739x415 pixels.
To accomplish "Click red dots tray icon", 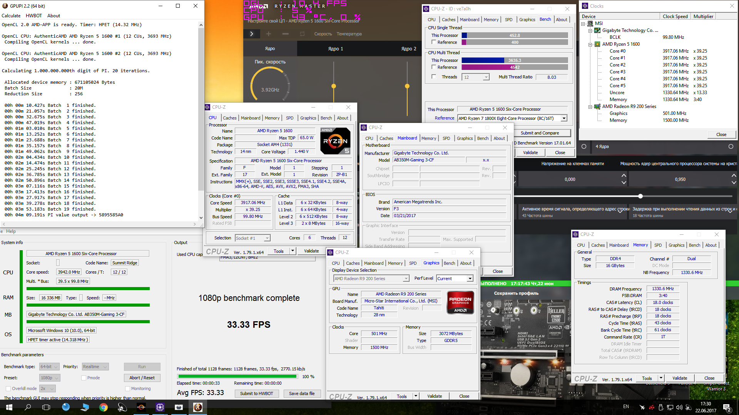I will (652, 407).
